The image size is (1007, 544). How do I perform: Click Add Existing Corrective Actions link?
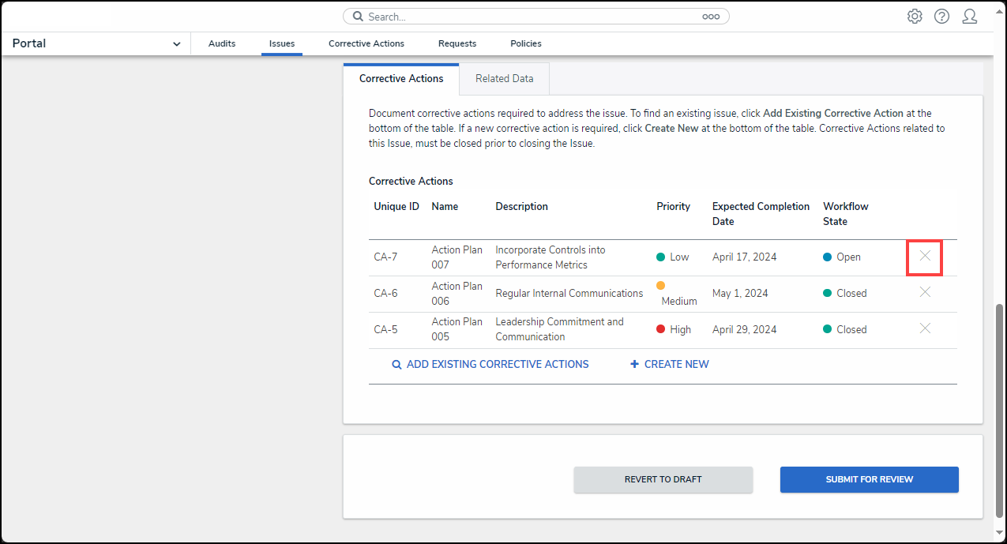point(490,365)
